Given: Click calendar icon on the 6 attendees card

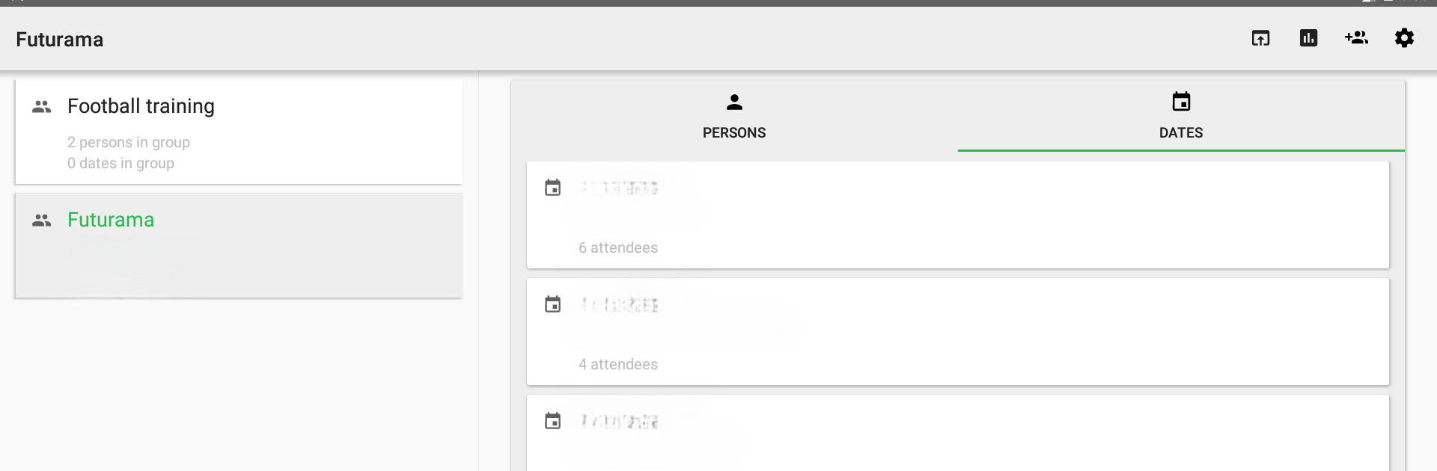Looking at the screenshot, I should (553, 188).
